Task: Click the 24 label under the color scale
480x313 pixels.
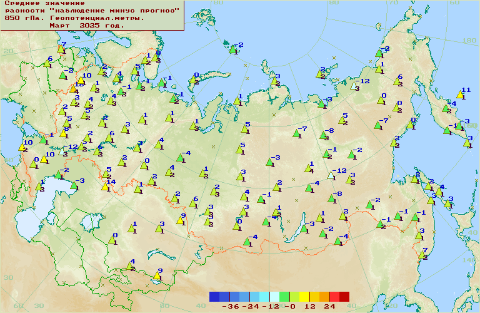Action: click(329, 307)
